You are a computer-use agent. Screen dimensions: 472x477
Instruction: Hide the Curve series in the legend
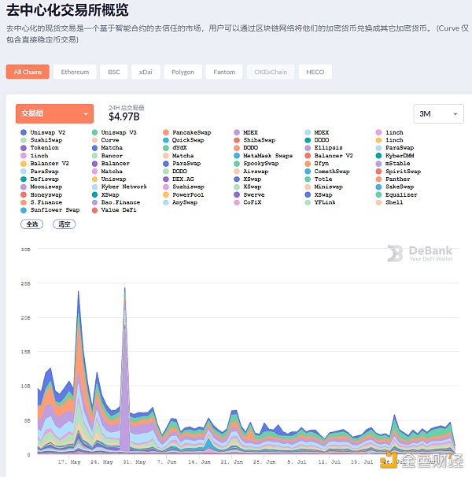tap(109, 140)
